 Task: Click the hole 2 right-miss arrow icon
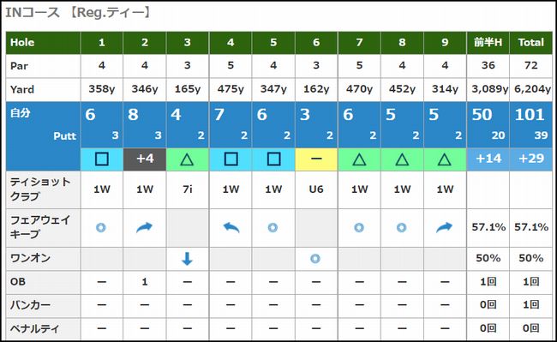pos(144,227)
